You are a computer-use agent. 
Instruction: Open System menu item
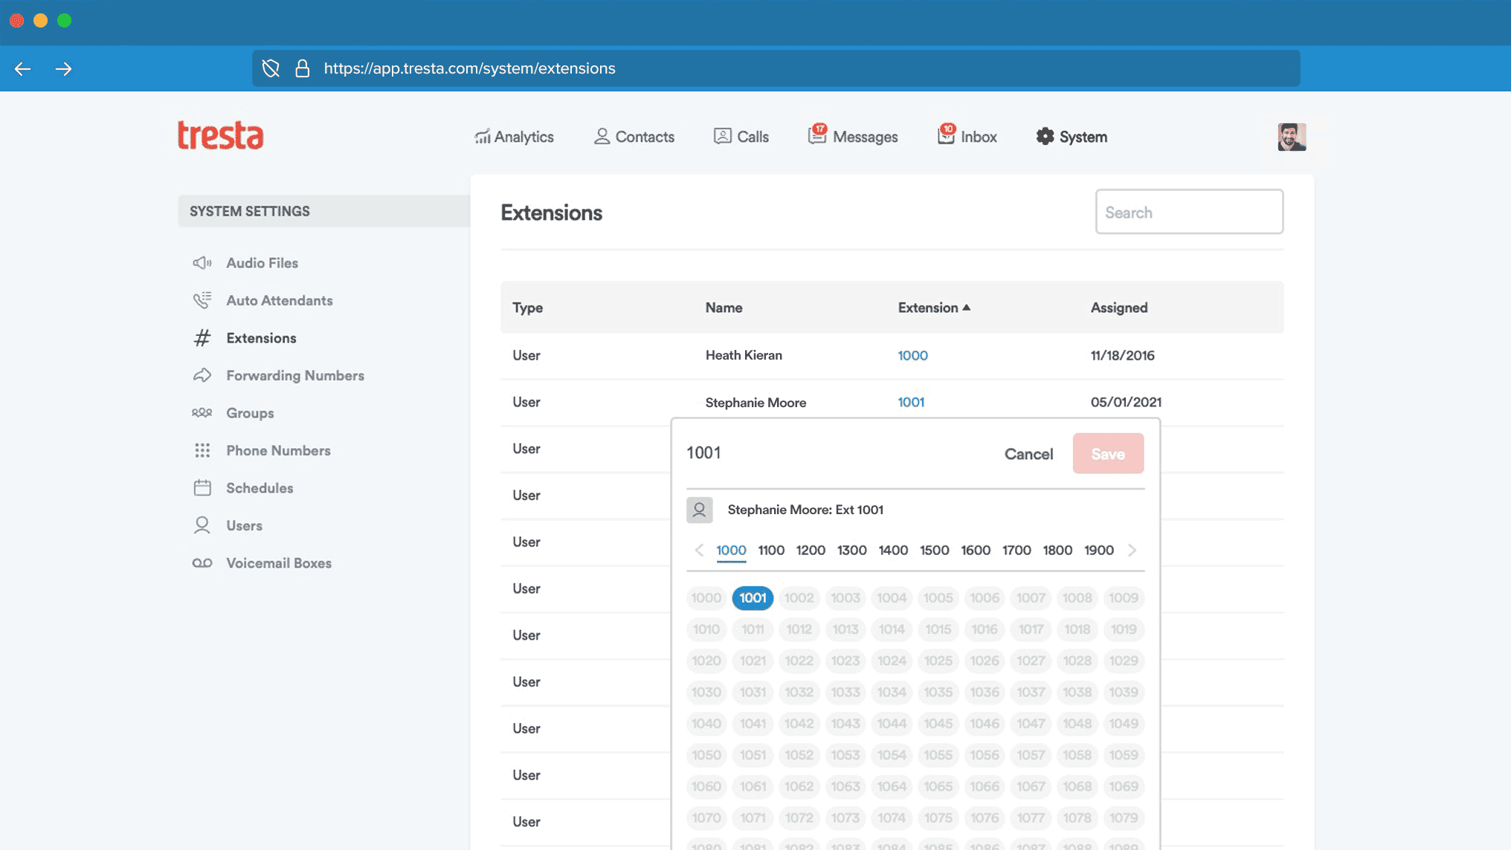(1072, 137)
